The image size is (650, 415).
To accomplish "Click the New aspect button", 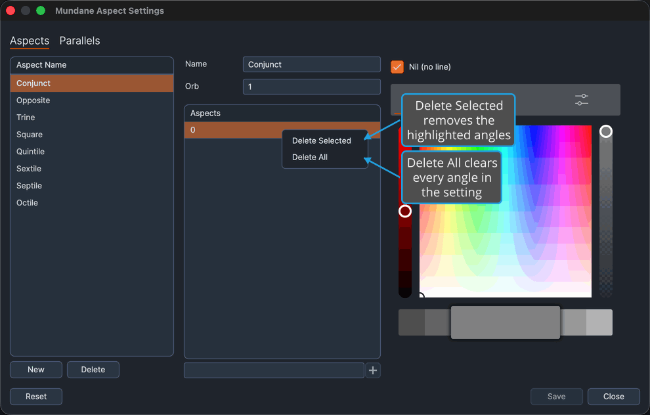I will 36,370.
